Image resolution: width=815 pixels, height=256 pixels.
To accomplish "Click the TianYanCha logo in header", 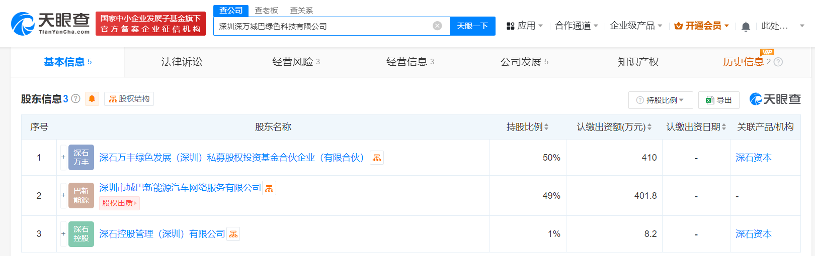I will click(50, 24).
